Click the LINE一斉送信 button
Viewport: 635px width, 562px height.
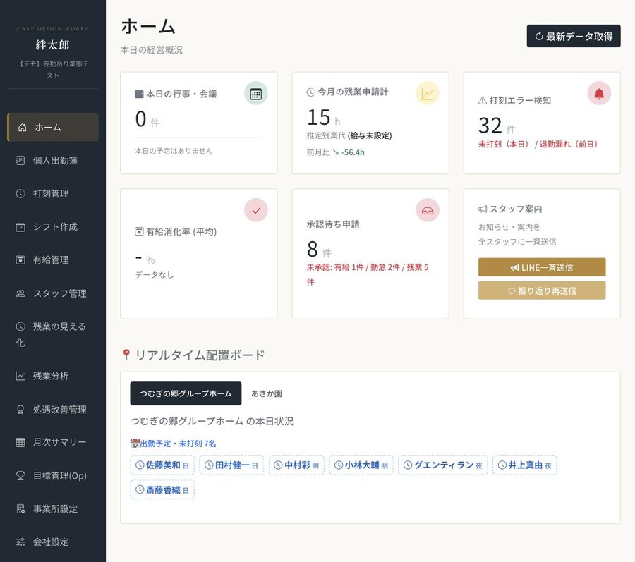[x=542, y=267]
